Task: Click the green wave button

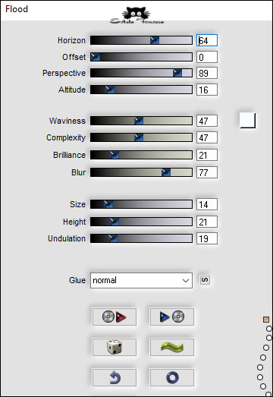Action: click(172, 347)
